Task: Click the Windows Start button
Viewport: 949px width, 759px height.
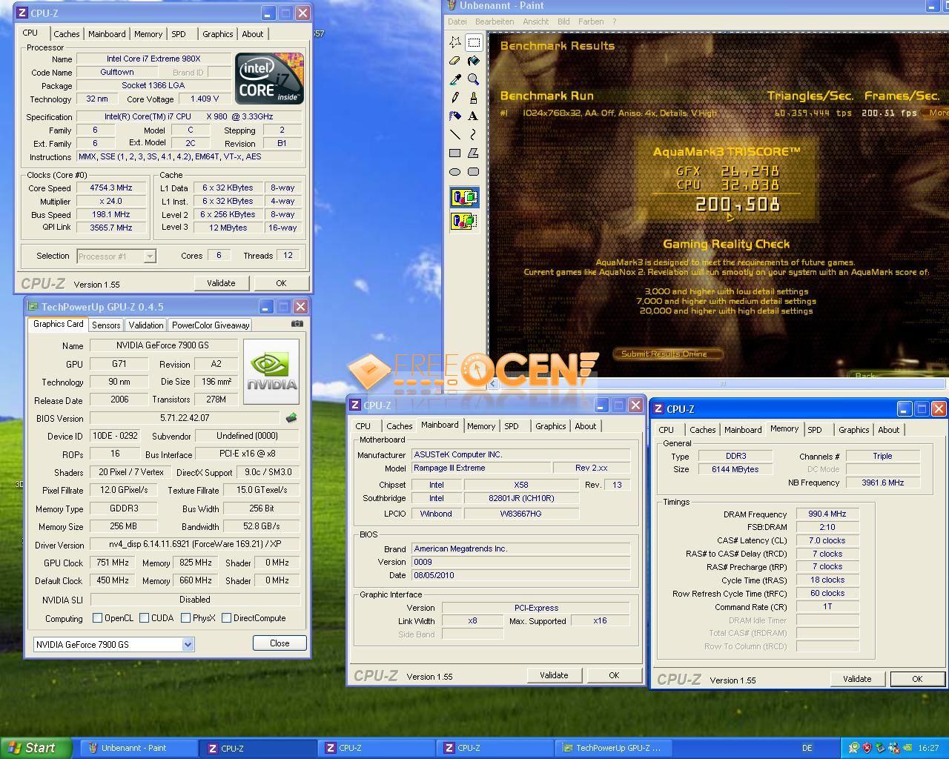Action: click(x=36, y=748)
